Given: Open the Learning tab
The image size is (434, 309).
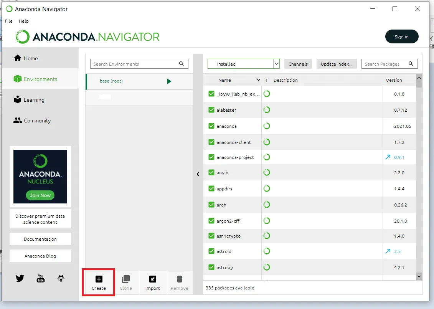Looking at the screenshot, I should (x=40, y=100).
